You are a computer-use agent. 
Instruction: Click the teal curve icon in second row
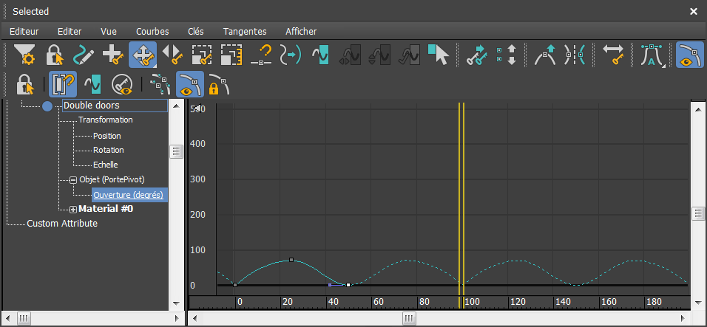92,85
